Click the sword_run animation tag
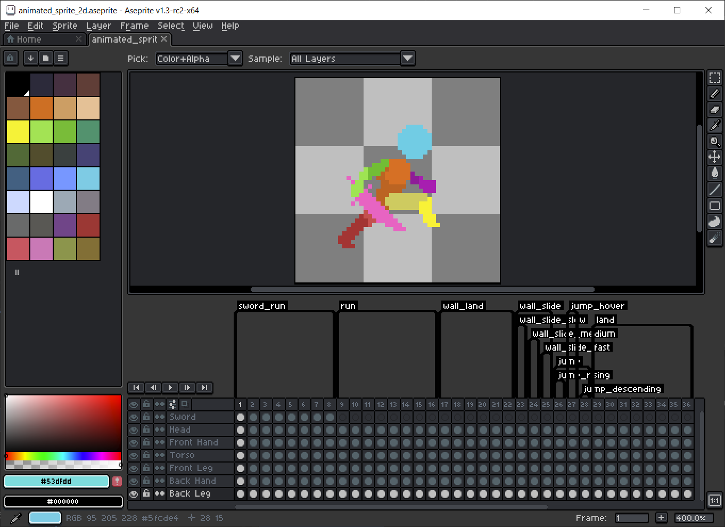 262,306
